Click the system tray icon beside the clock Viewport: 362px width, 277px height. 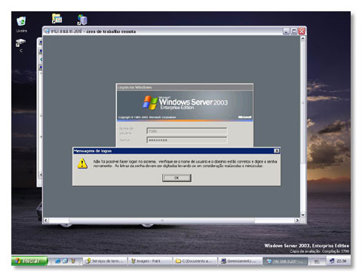332,261
